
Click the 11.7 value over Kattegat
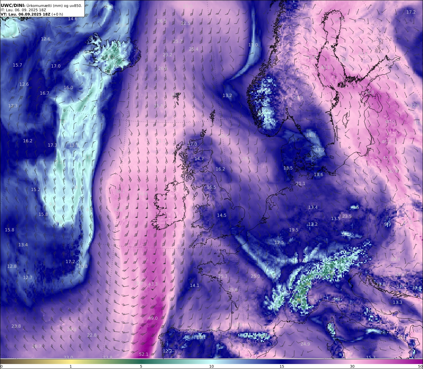click(311, 135)
